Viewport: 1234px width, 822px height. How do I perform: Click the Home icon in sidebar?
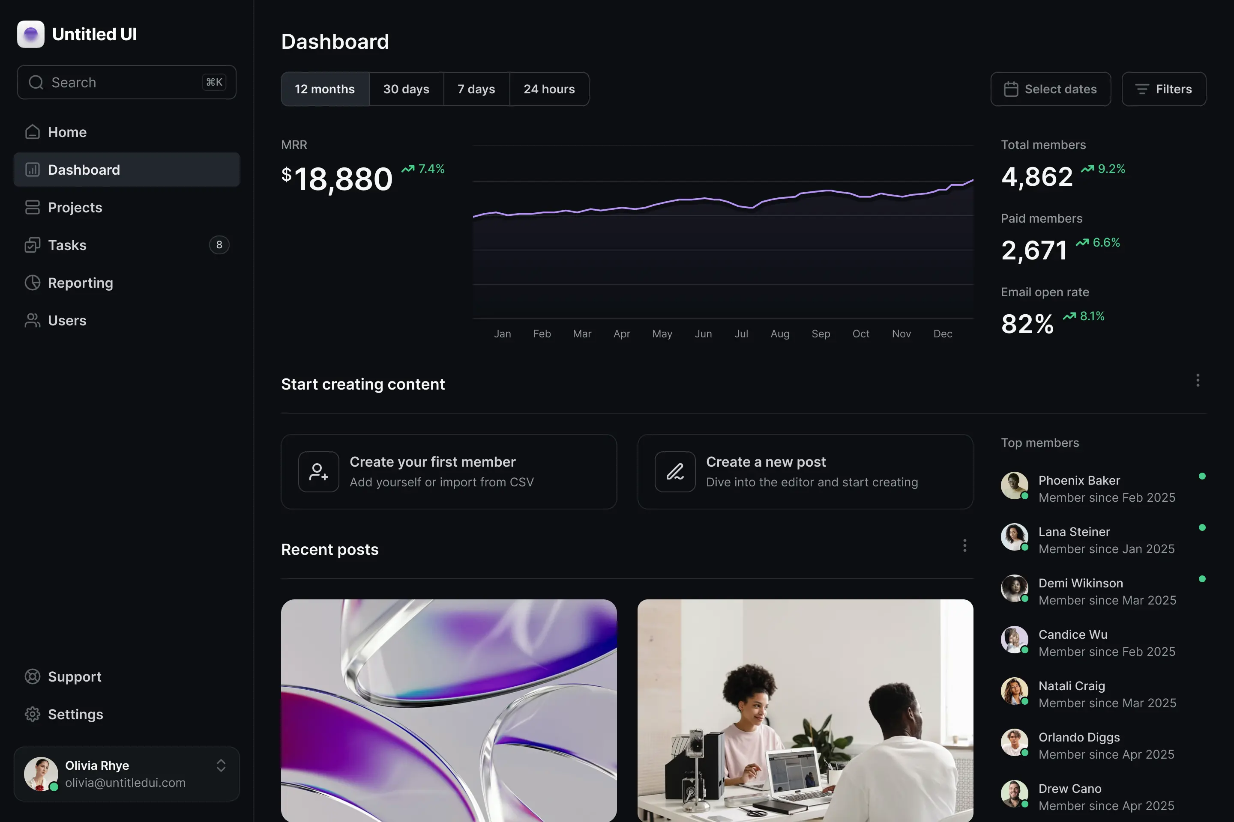pos(33,132)
